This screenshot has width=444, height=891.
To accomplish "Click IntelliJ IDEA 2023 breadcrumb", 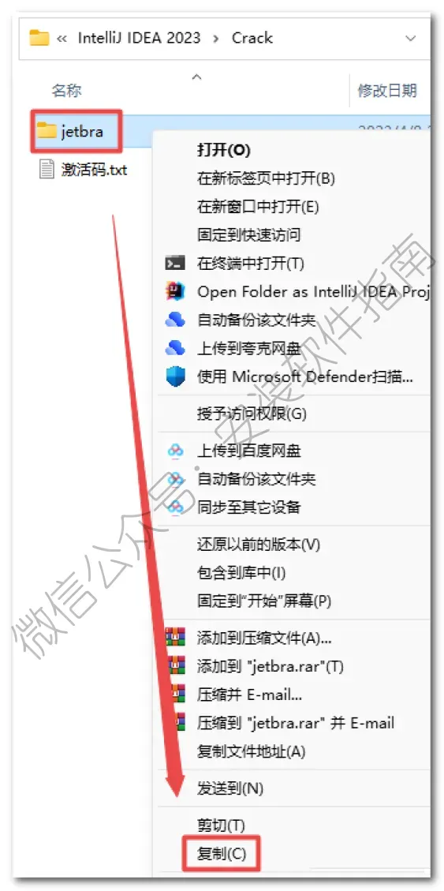I will (x=139, y=38).
